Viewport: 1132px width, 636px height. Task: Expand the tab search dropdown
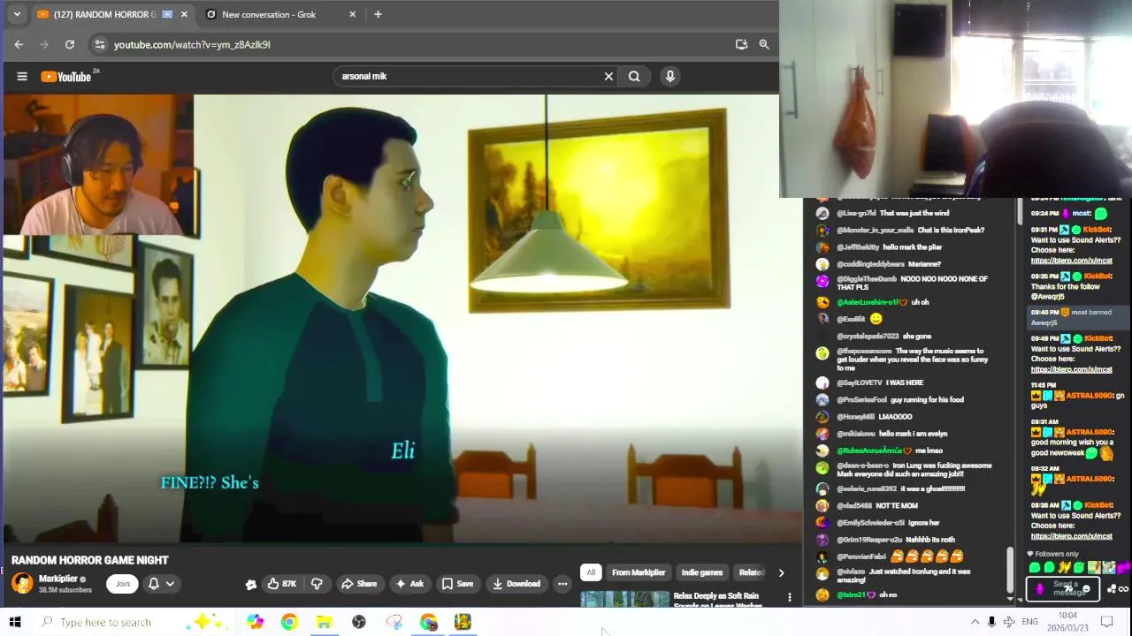pyautogui.click(x=16, y=14)
